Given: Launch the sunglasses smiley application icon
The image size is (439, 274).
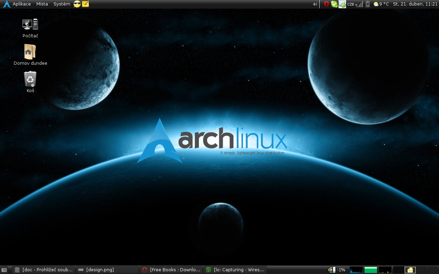Looking at the screenshot, I should tap(77, 4).
